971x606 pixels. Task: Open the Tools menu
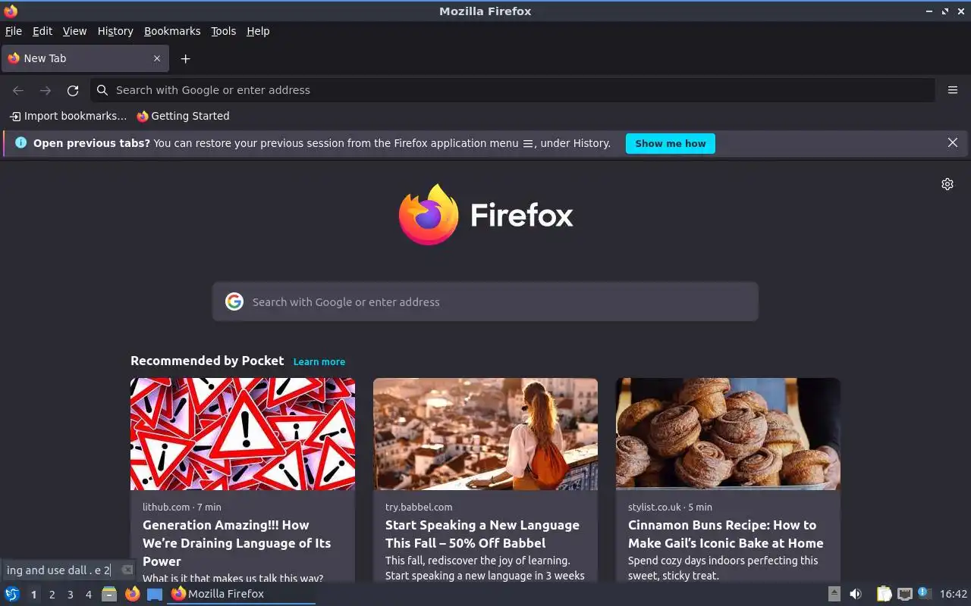click(223, 31)
